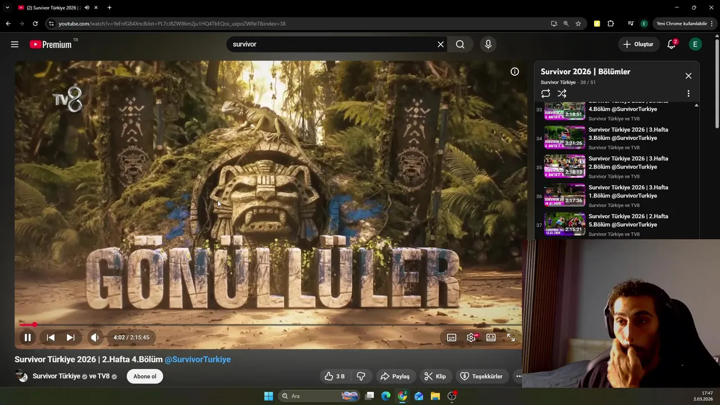Image resolution: width=720 pixels, height=405 pixels.
Task: Start voice search with the microphone
Action: pos(488,44)
